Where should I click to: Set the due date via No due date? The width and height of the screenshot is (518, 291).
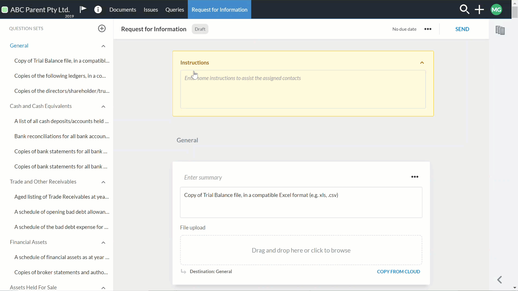404,29
